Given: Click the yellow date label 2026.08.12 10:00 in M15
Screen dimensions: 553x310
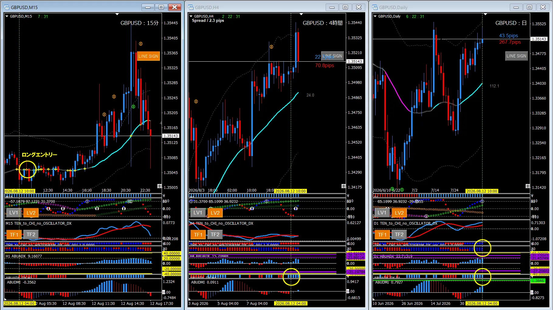Looking at the screenshot, I should [19, 191].
